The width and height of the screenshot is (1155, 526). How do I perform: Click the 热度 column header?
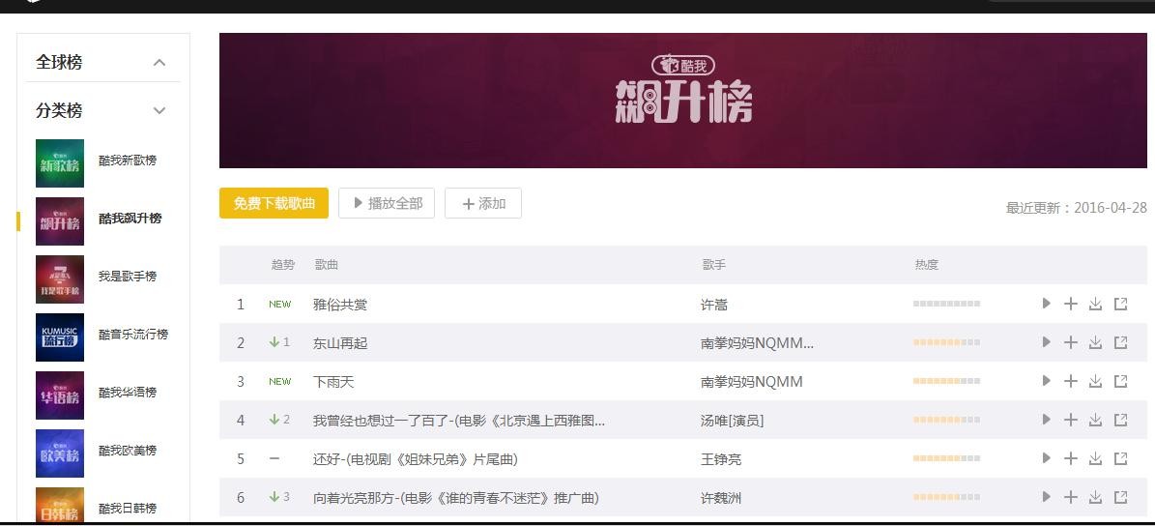(x=927, y=265)
